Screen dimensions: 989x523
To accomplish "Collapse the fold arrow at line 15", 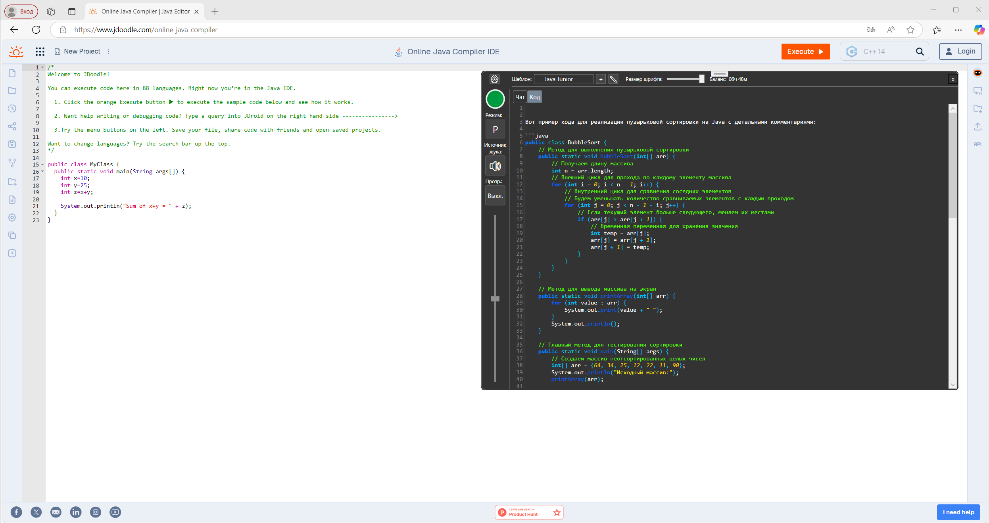I will [x=42, y=165].
